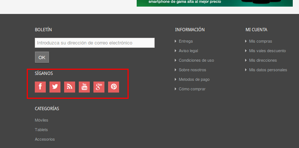This screenshot has width=299, height=148.
Task: Open the RSS feed icon
Action: [70, 87]
